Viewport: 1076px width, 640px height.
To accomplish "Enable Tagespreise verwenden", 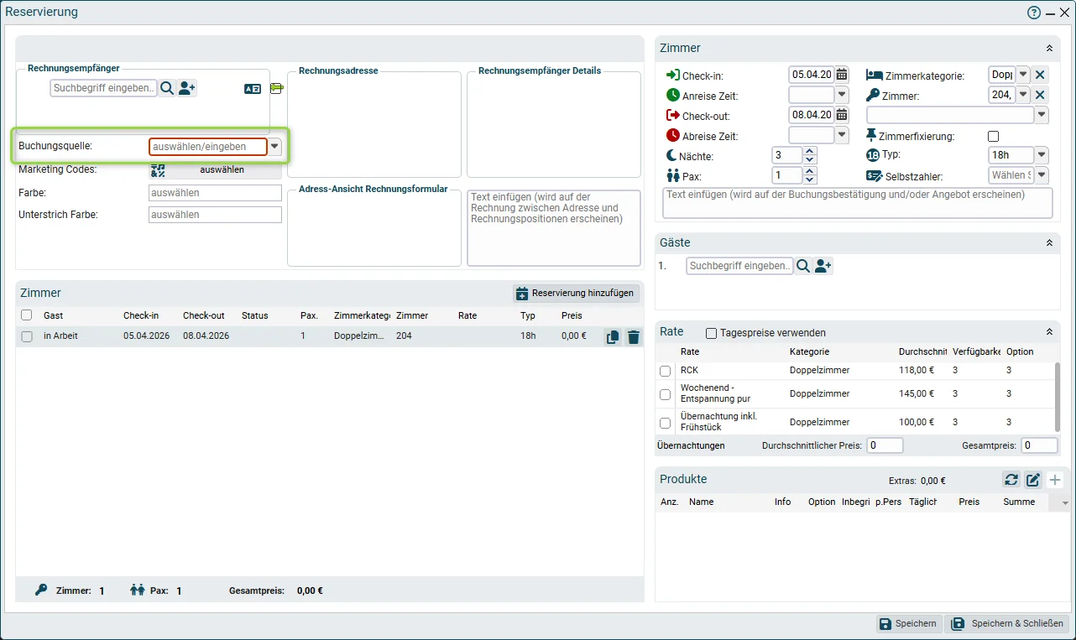I will coord(712,333).
